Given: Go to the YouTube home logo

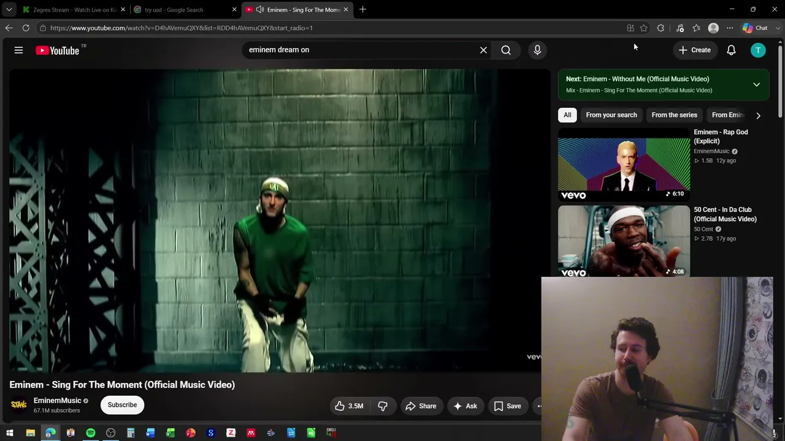Looking at the screenshot, I should click(57, 50).
